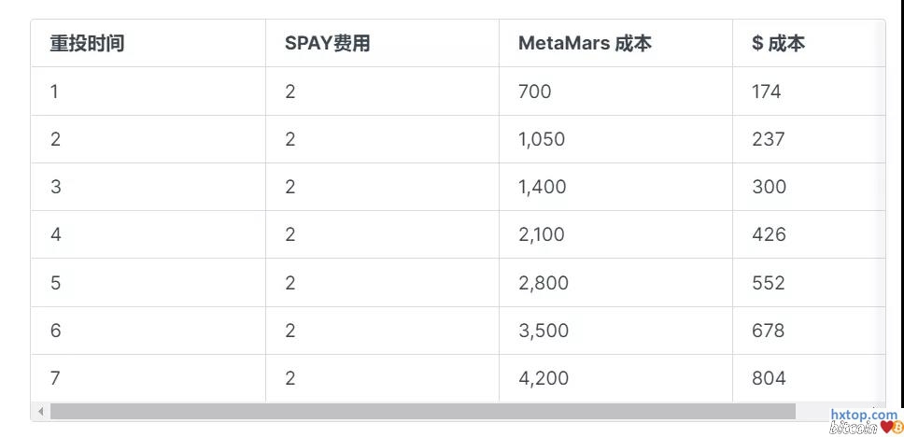The height and width of the screenshot is (437, 904).
Task: Click the dollar cost cell 174
Action: pyautogui.click(x=767, y=92)
